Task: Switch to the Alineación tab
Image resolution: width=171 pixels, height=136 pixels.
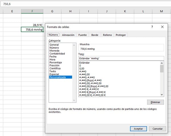Action: [68, 35]
